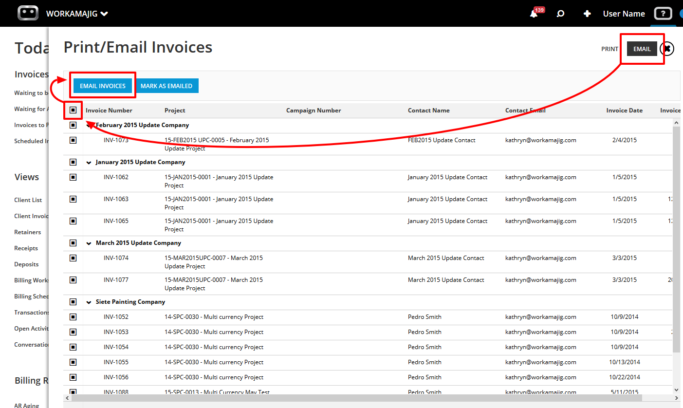Toggle checkbox for invoice INV-1063
This screenshot has height=408, width=683.
coord(73,199)
